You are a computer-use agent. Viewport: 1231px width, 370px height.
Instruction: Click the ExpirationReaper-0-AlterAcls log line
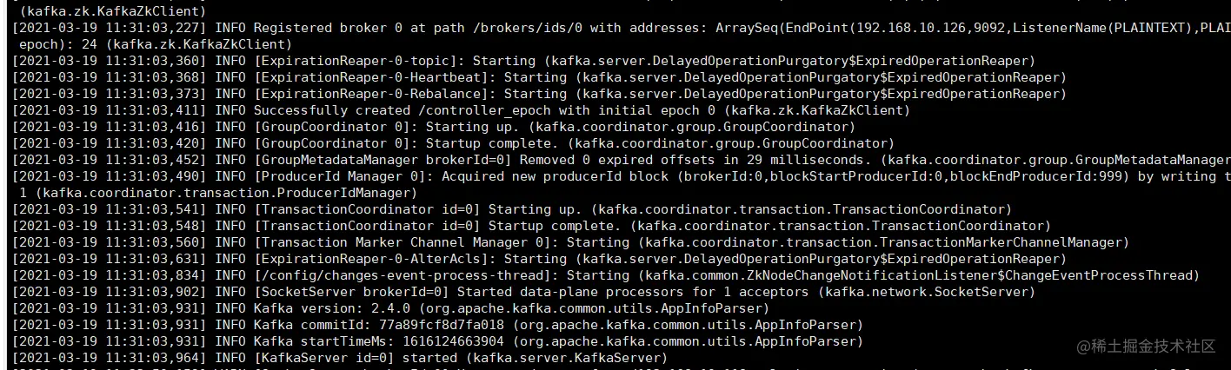click(539, 259)
